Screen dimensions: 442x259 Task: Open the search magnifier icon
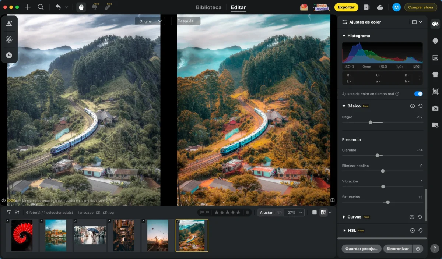[41, 7]
